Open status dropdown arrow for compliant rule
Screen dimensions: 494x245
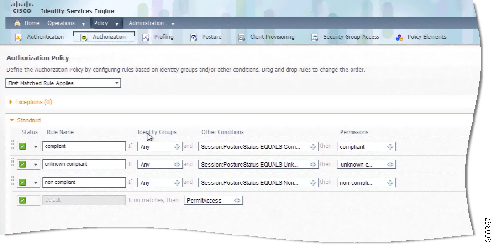[x=35, y=147]
